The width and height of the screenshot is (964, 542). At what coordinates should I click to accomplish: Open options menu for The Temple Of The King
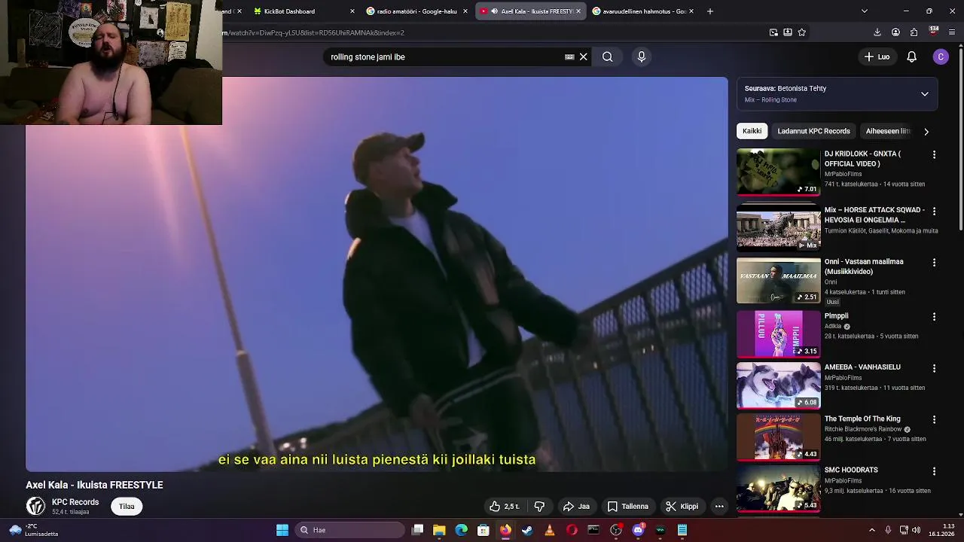tap(934, 419)
